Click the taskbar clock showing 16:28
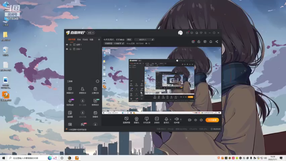 (273, 158)
